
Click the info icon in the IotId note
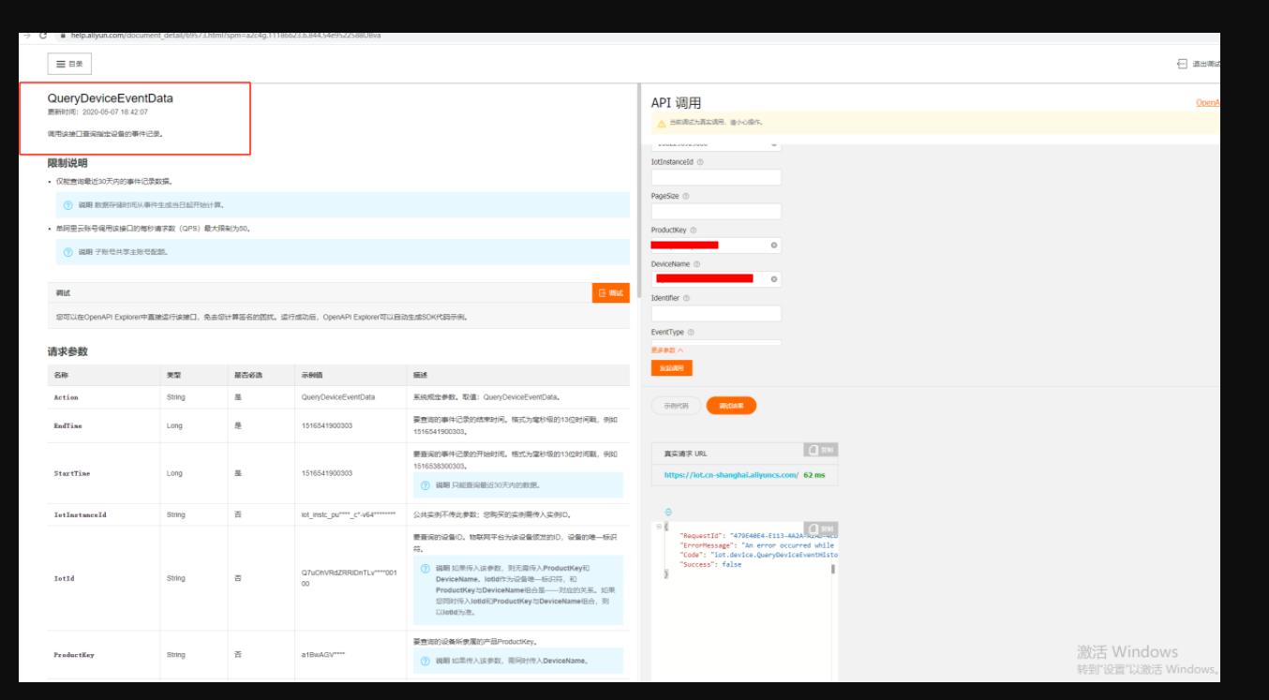[x=425, y=568]
